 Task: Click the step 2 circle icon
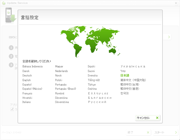pyautogui.click(x=11, y=56)
